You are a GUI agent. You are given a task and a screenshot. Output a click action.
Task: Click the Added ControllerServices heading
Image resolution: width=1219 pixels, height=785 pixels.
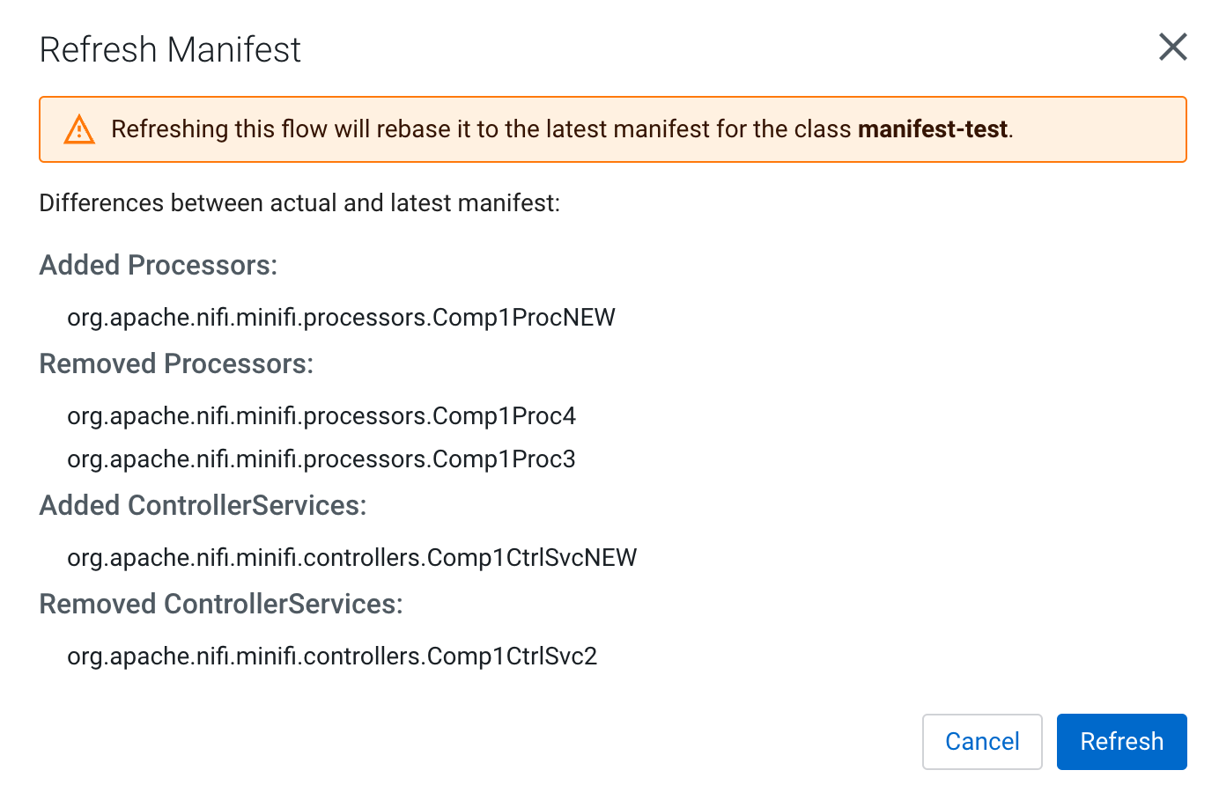(203, 505)
